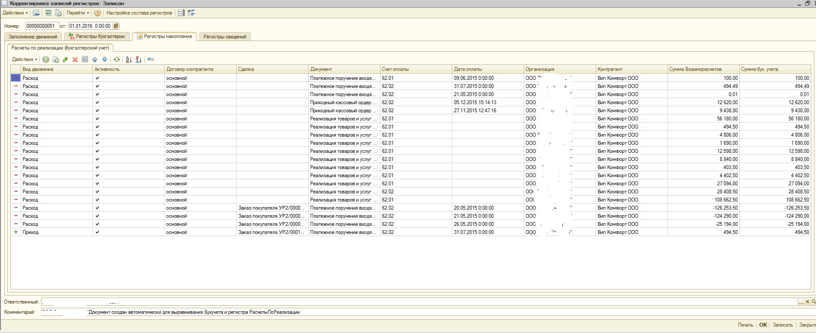Add a new row with green plus icon
816x333 pixels.
tap(46, 59)
